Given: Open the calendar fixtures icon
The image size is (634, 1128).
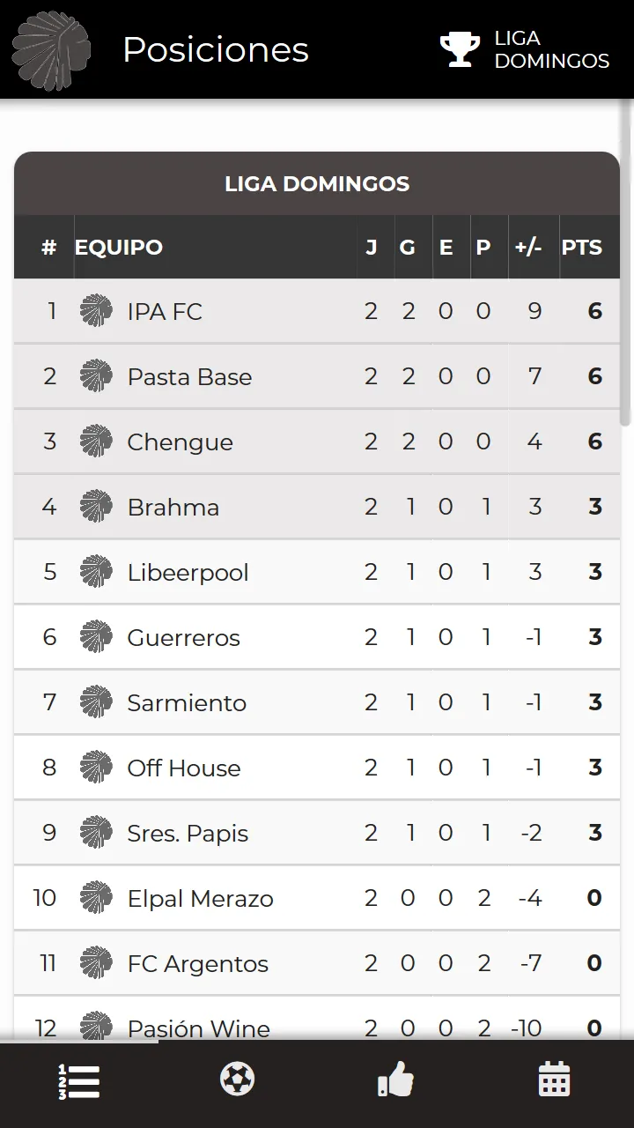Looking at the screenshot, I should point(554,1080).
